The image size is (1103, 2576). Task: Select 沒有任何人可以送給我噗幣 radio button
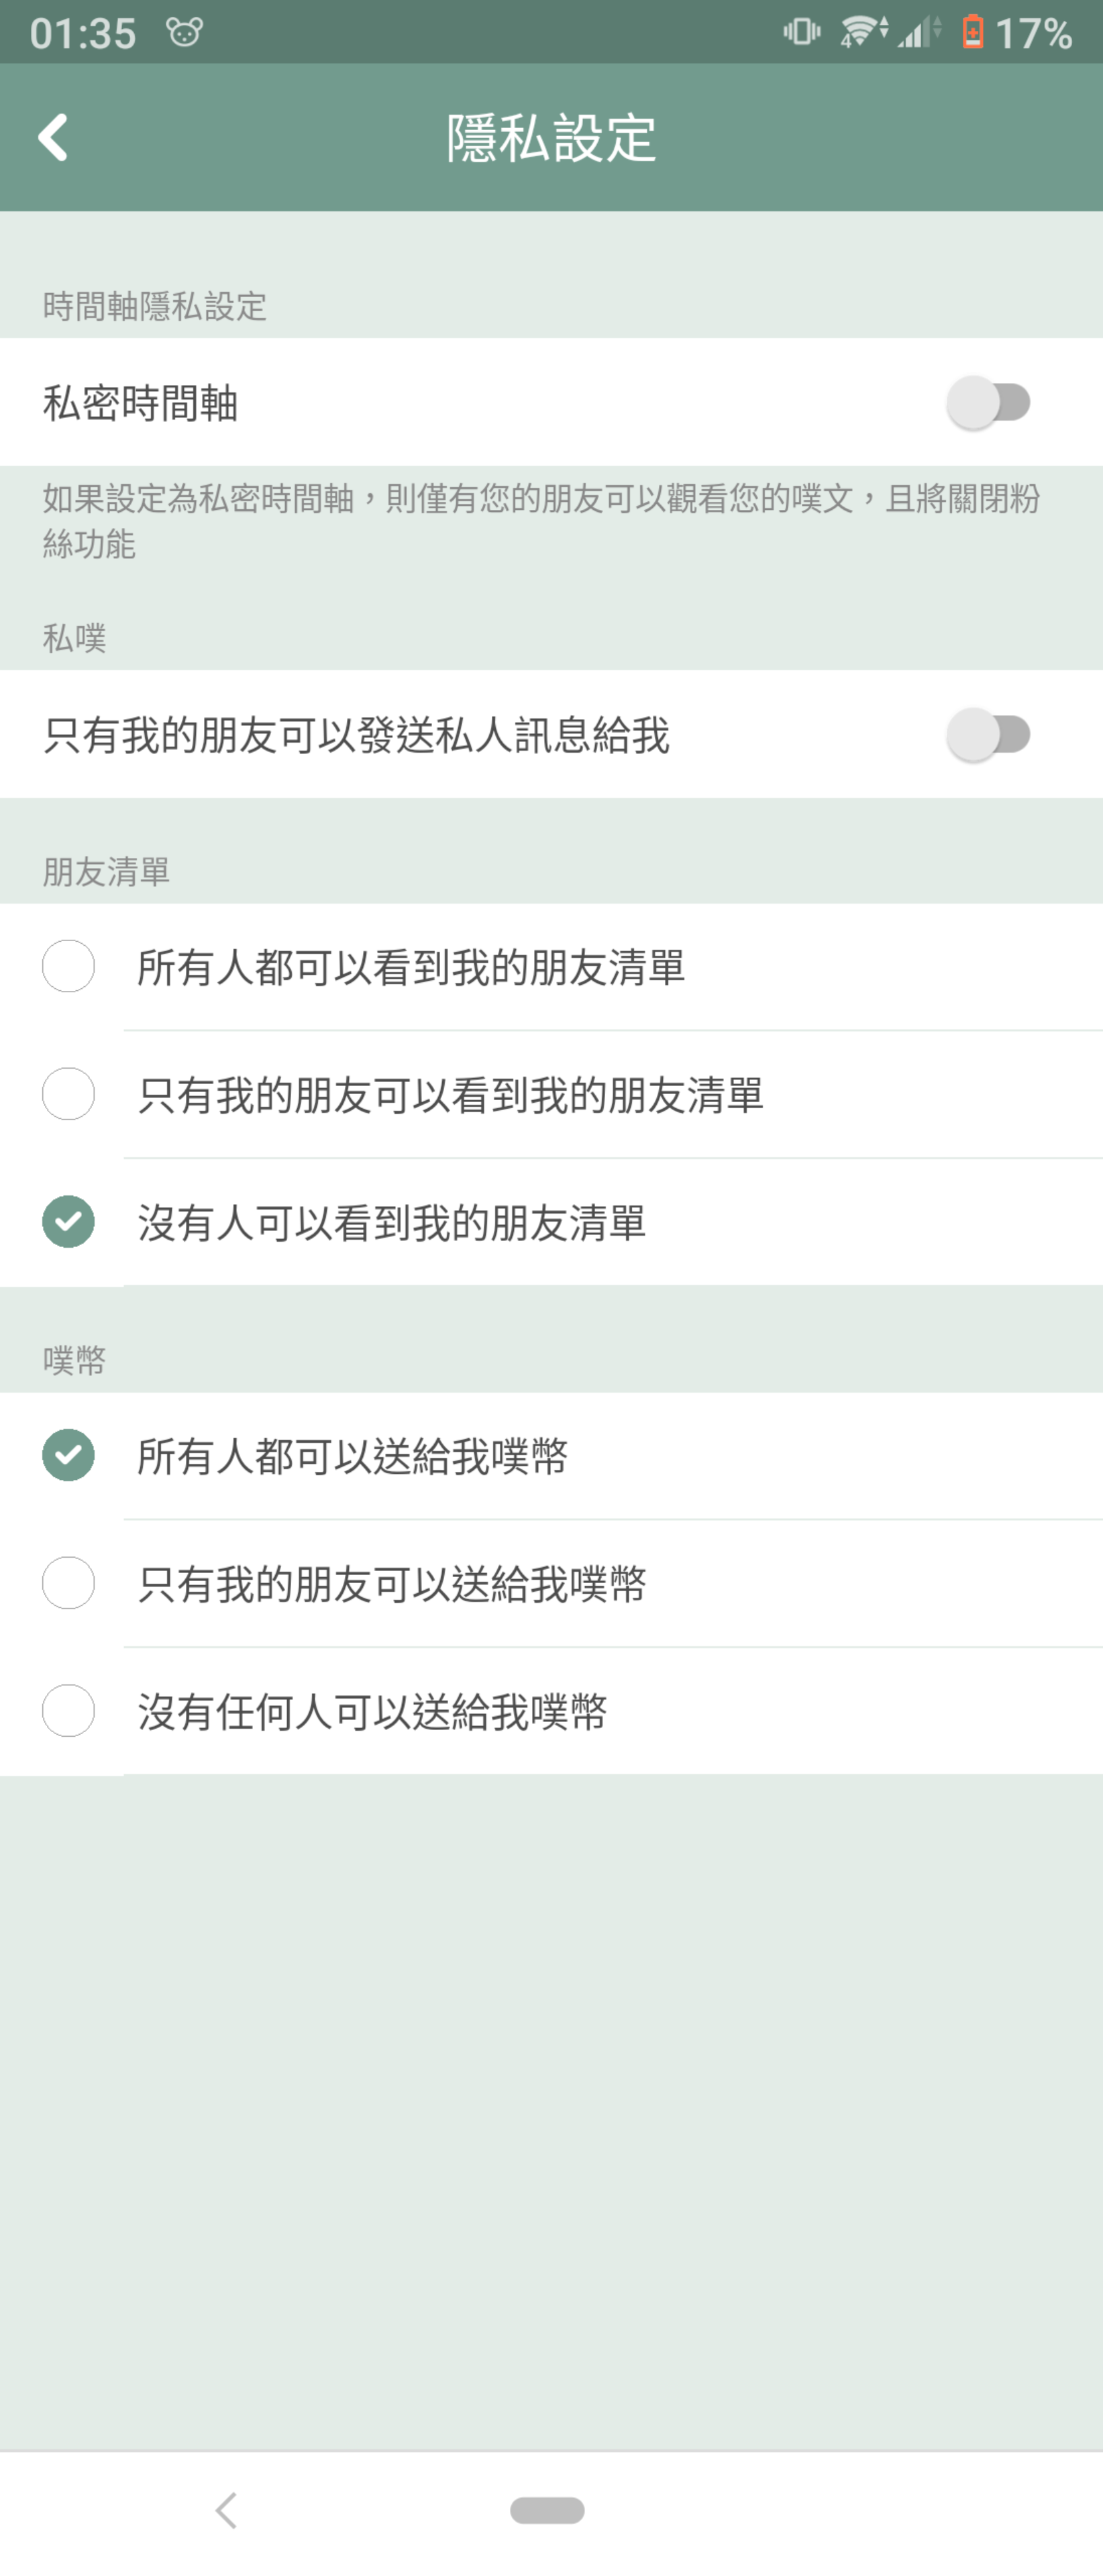pos(68,1711)
